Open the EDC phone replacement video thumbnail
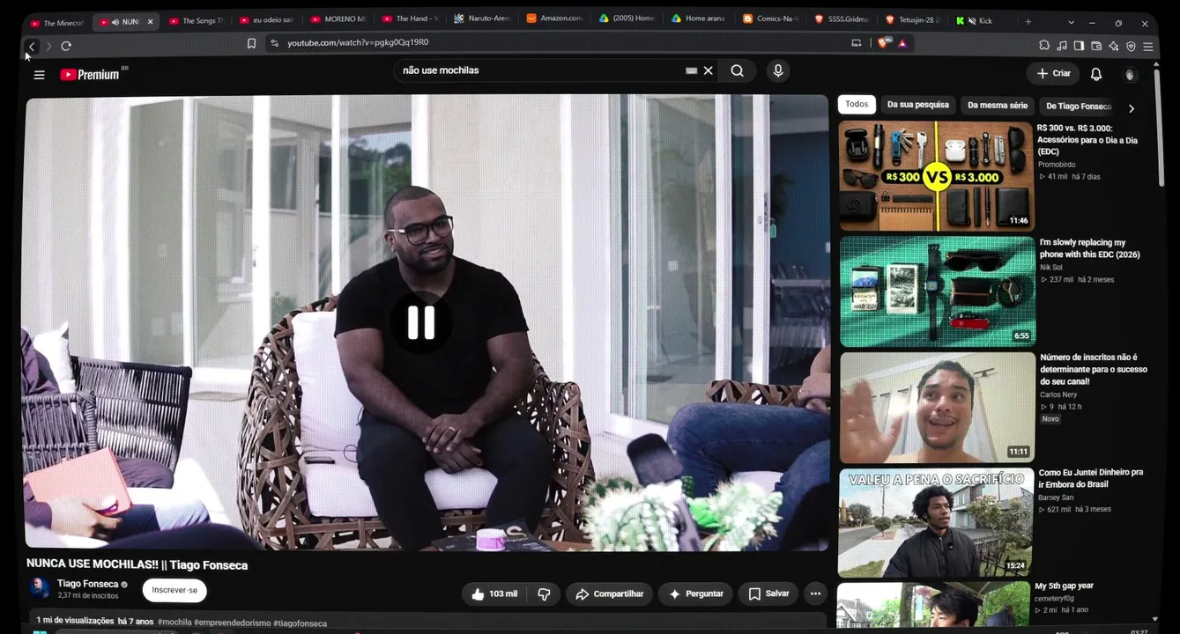 [x=938, y=291]
